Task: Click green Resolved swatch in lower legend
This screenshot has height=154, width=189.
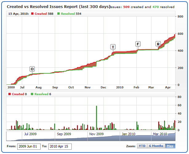Action: [32, 94]
